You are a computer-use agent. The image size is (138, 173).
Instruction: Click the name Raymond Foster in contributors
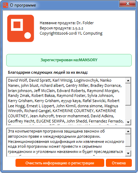[71, 95]
